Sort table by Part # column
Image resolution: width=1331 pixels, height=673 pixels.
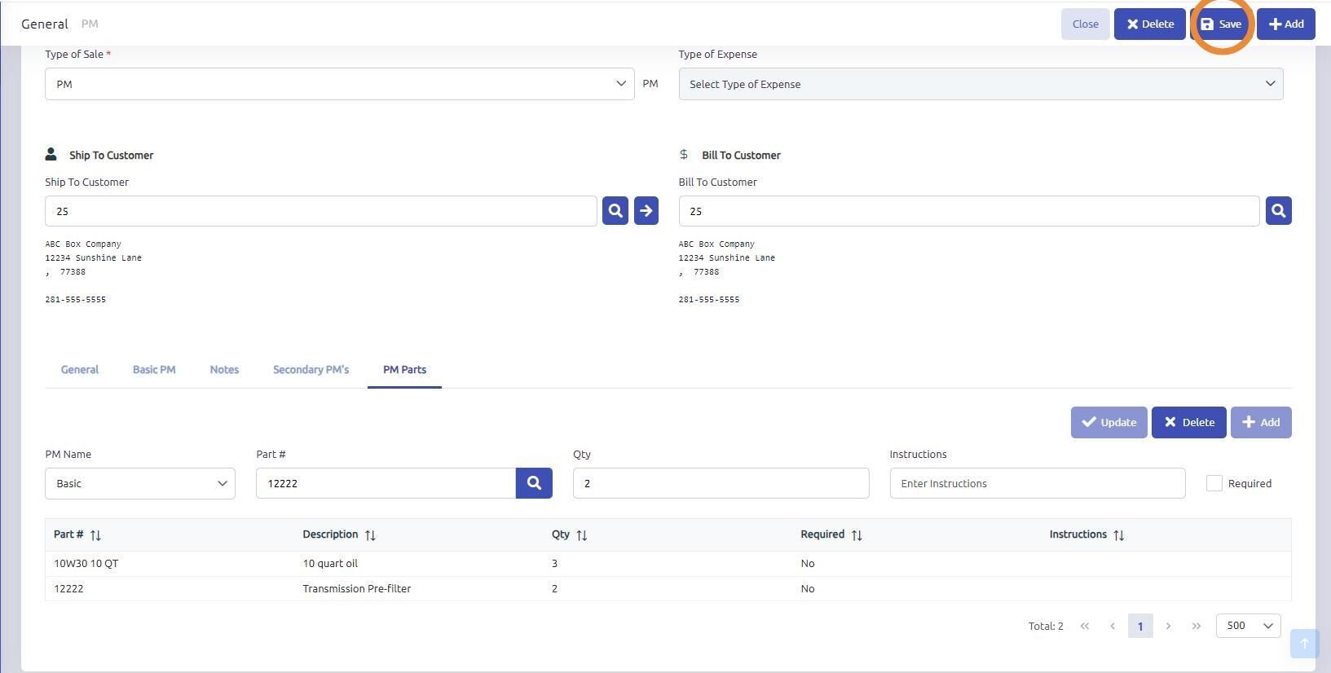[95, 535]
